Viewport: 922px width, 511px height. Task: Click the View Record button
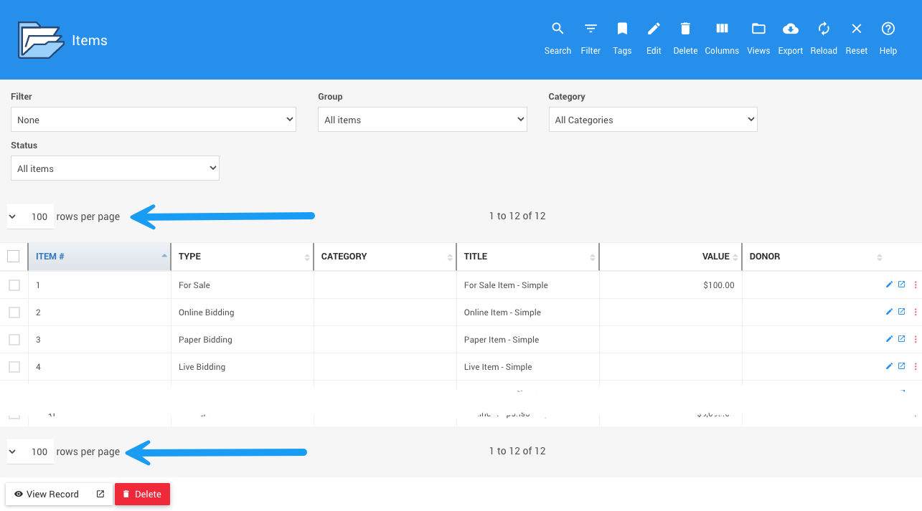(47, 494)
